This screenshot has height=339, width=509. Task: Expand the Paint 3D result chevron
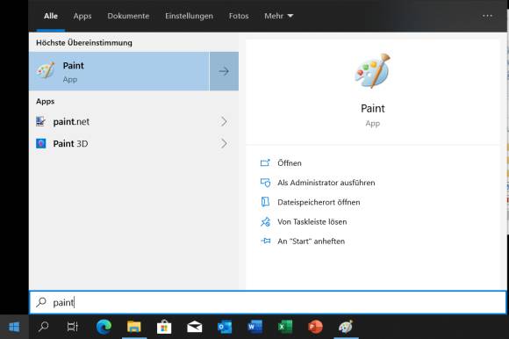tap(224, 143)
